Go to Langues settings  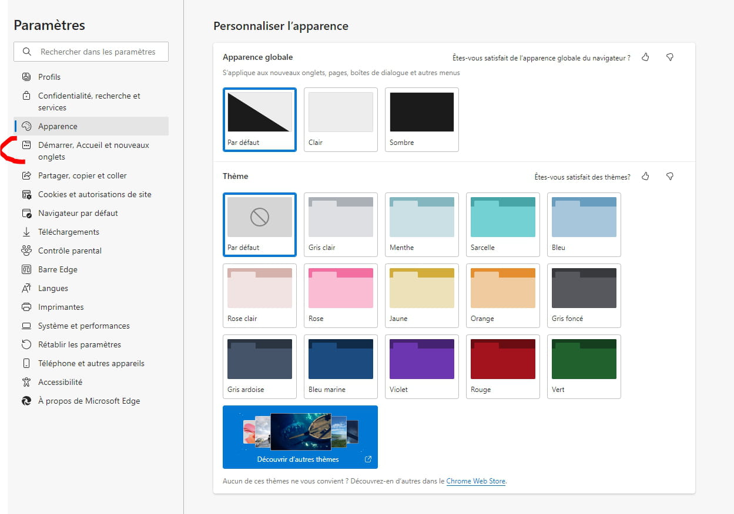click(x=91, y=288)
